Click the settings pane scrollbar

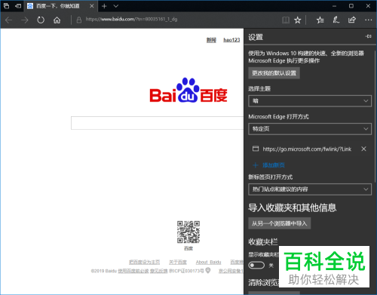pyautogui.click(x=375, y=117)
